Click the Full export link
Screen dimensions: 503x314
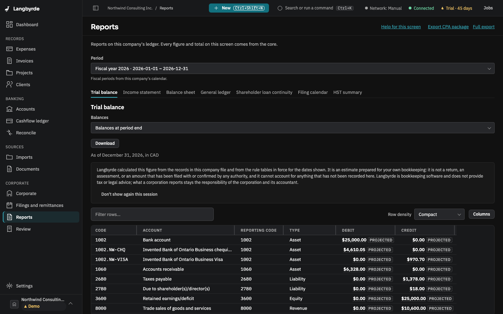pos(484,27)
